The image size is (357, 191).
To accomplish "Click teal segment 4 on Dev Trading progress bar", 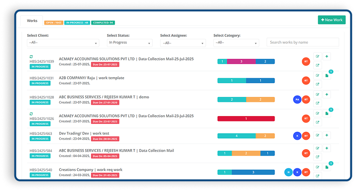I will [x=237, y=136].
